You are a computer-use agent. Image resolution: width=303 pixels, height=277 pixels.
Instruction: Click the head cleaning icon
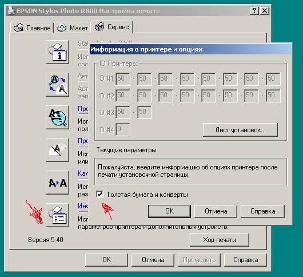coord(57,150)
